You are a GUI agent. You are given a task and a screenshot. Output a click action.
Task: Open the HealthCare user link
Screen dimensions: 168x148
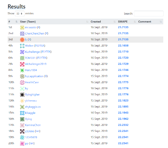coord(32,82)
